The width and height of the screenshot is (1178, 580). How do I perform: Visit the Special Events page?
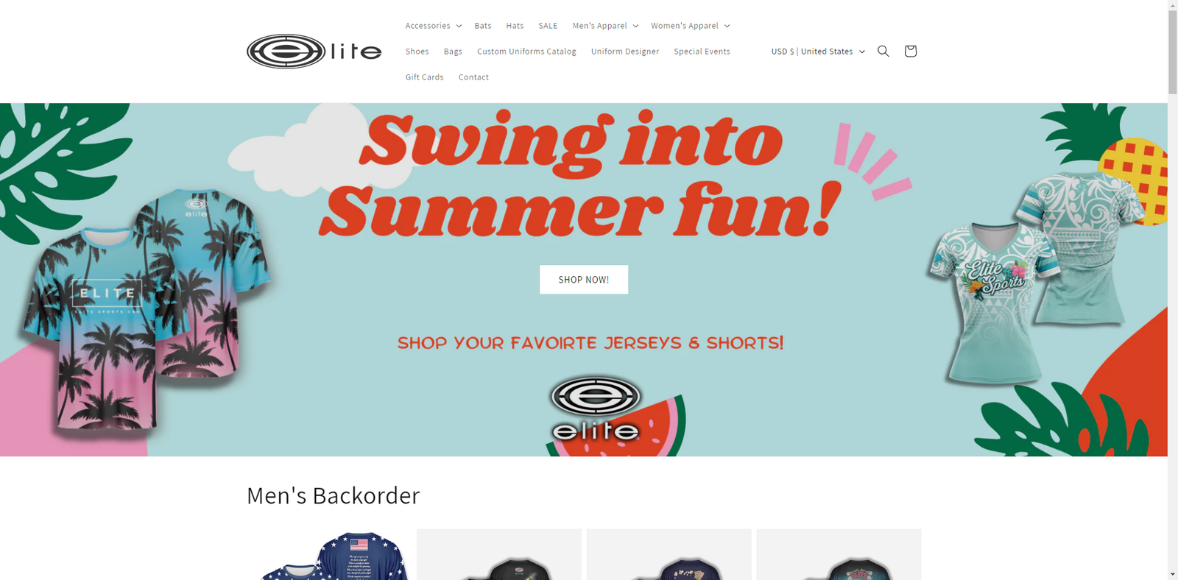pos(702,52)
